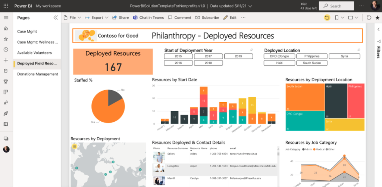Viewport: 382px width, 187px height.
Task: Toggle Philippines location slicer
Action: [312, 56]
